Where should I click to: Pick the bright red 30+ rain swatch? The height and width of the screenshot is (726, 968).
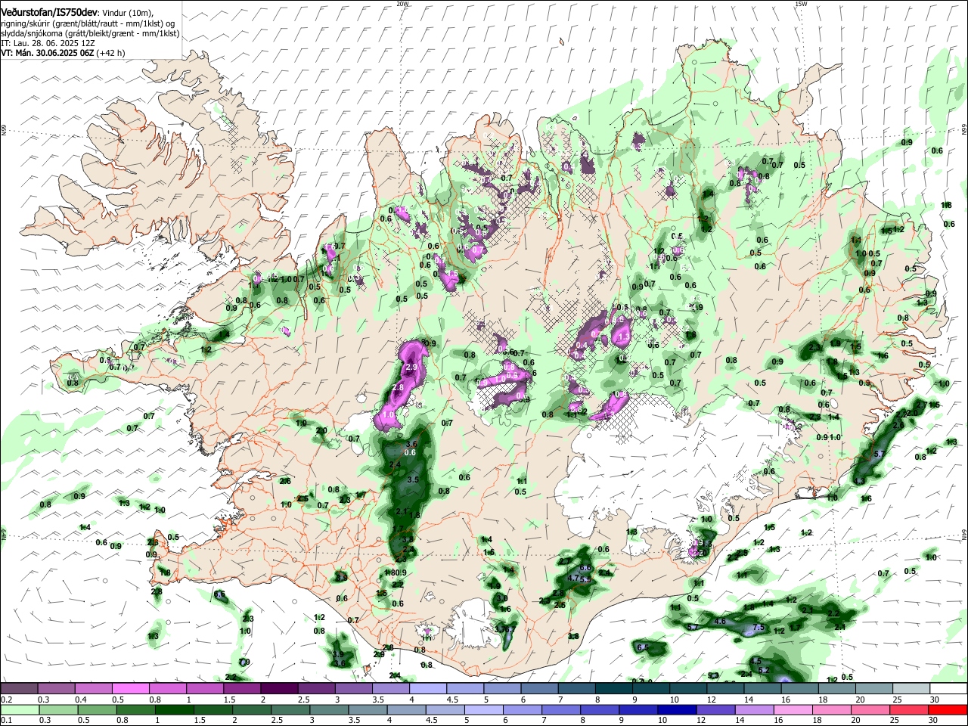point(948,710)
